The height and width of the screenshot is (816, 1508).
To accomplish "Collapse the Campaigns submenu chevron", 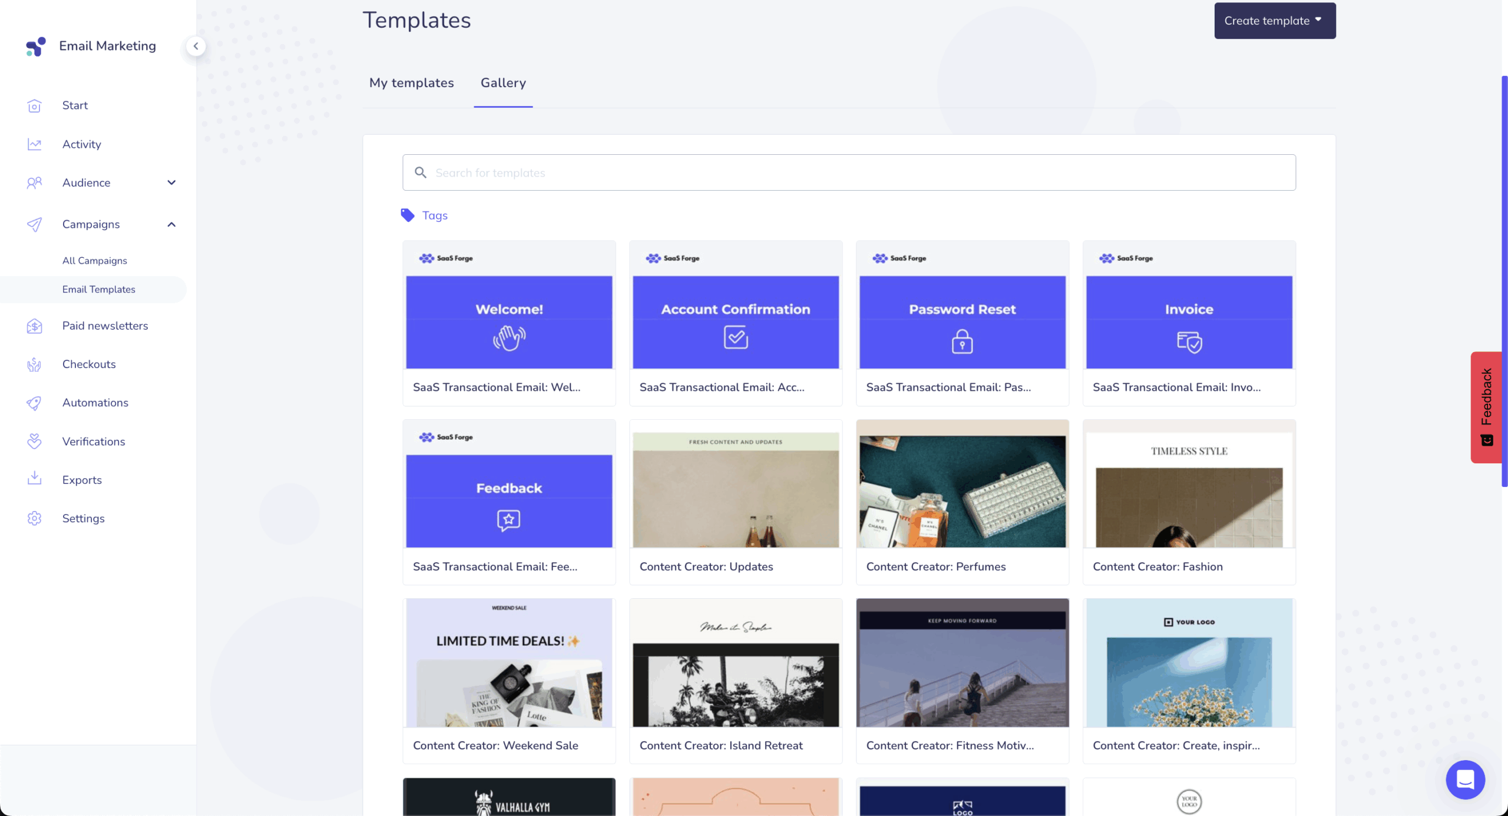I will tap(171, 224).
